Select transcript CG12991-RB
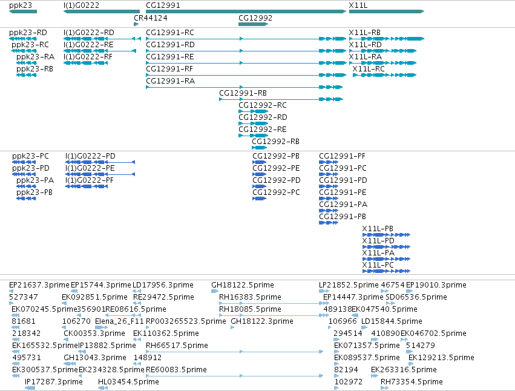Screen dimensions: 515x391 (281, 99)
